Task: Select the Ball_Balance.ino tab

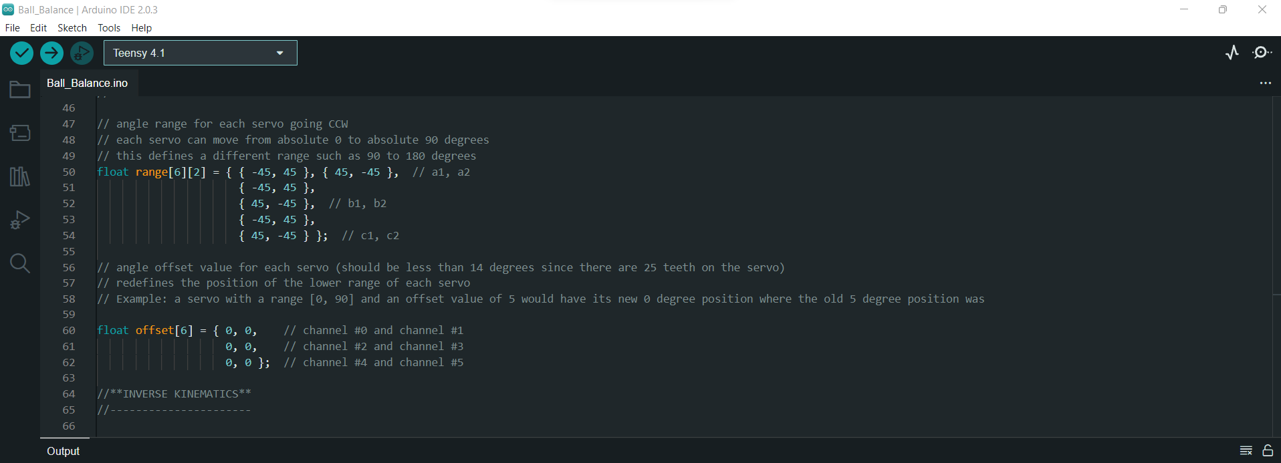Action: tap(88, 83)
